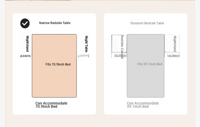Click the left 19.7 inch measurement in the standard card
Image resolution: width=200 pixels, height=127 pixels.
(120, 56)
